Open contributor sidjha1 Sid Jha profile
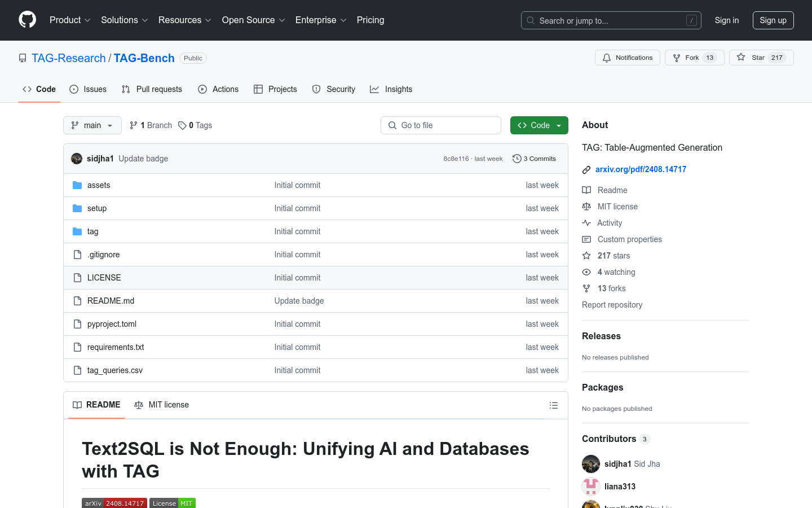 click(632, 464)
